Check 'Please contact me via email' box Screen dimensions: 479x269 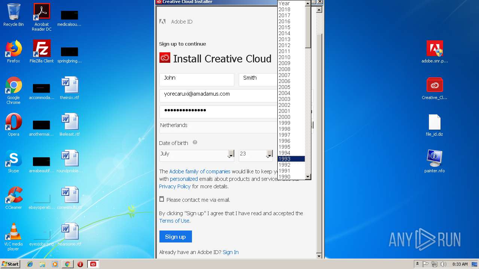[x=162, y=200]
